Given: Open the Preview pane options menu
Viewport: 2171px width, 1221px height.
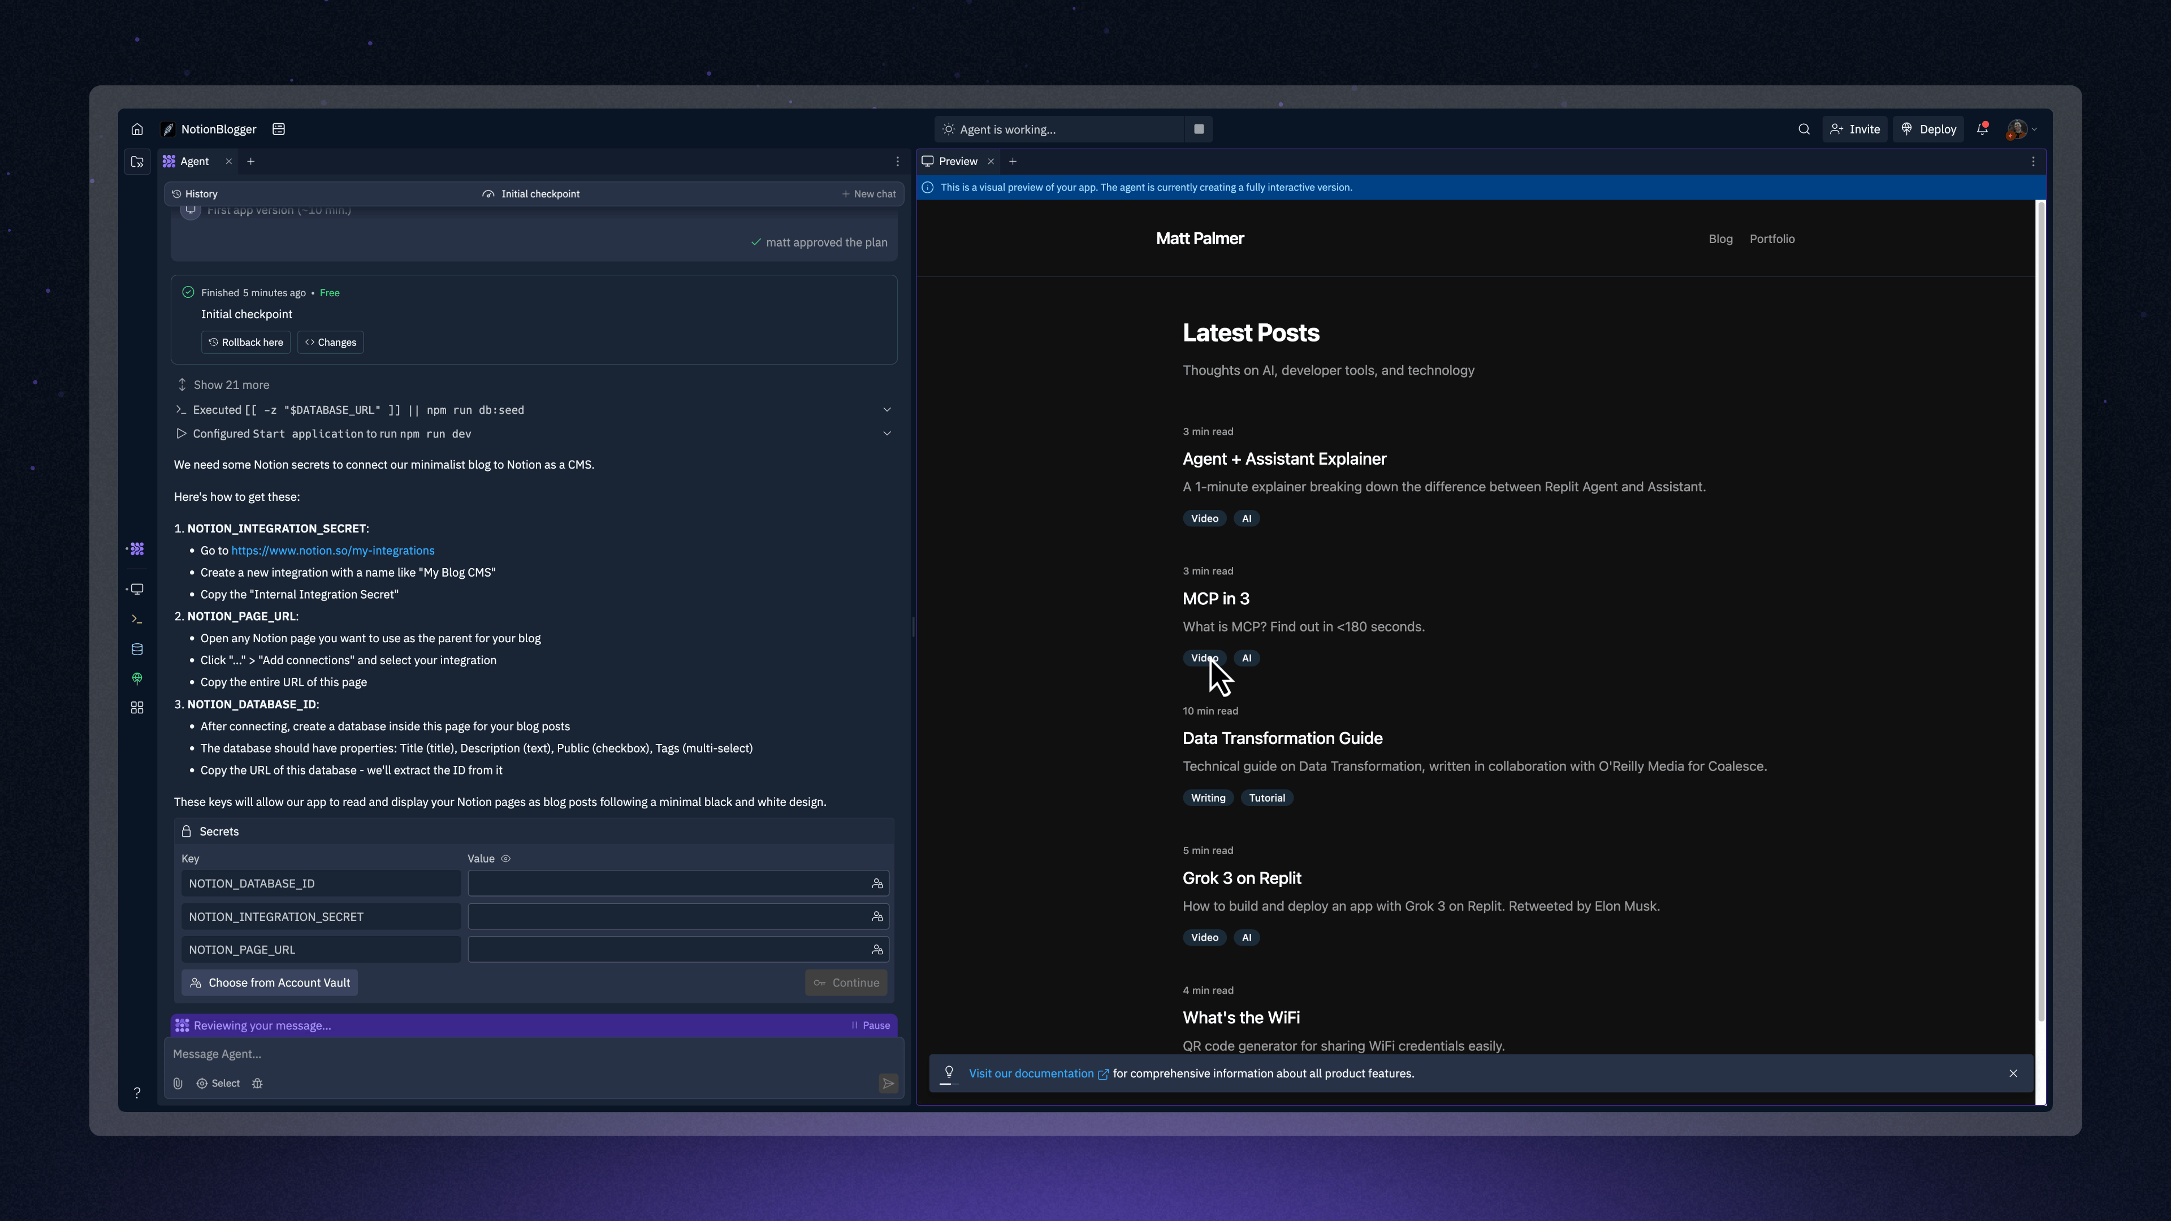Looking at the screenshot, I should [x=2034, y=161].
